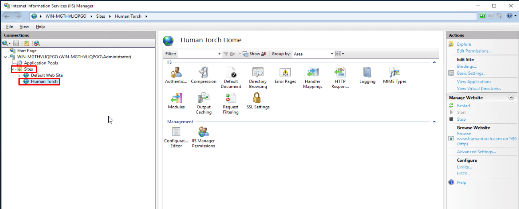Open the View menu
The image size is (519, 209).
(24, 26)
